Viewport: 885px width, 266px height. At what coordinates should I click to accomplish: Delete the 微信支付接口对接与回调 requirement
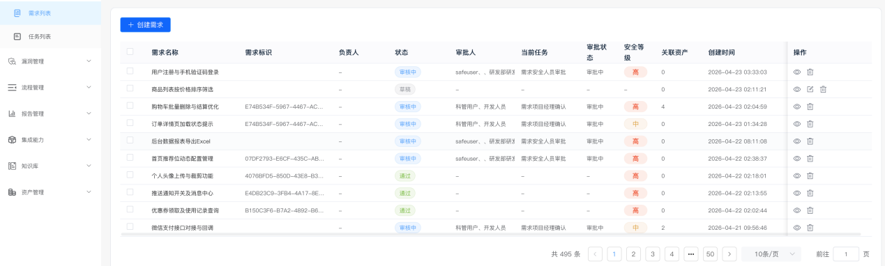pyautogui.click(x=810, y=228)
